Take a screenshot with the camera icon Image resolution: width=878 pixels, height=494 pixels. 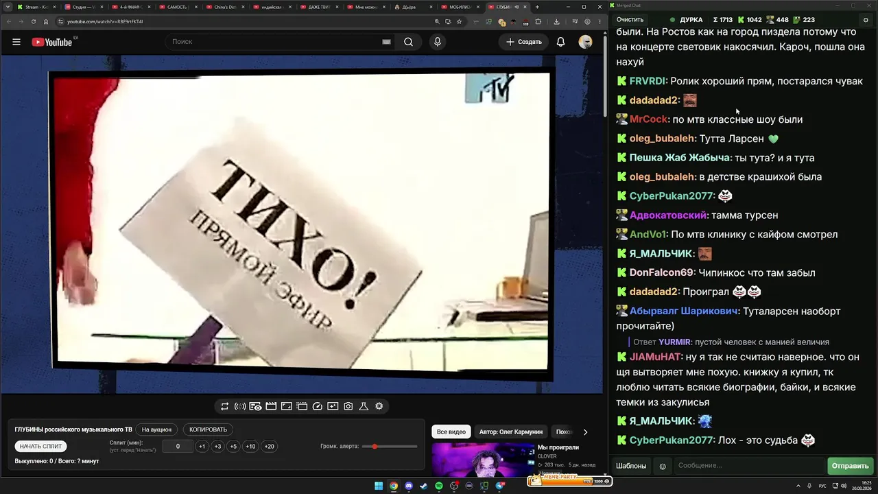point(348,406)
